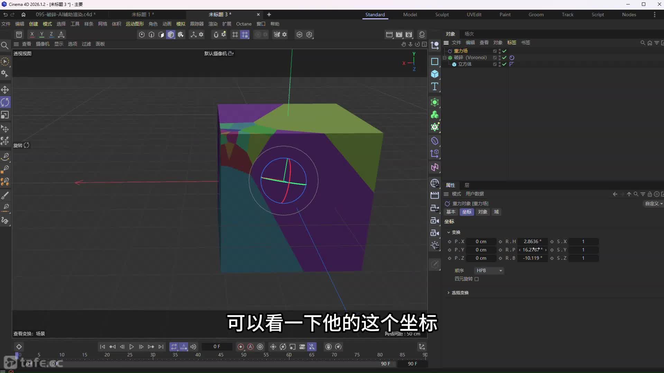
Task: Toggle the X axis lock icon
Action: [32, 34]
